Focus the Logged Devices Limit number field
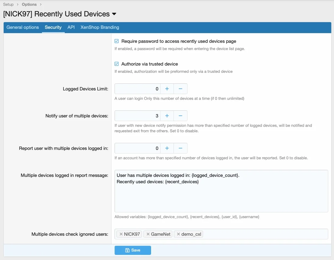 point(137,89)
